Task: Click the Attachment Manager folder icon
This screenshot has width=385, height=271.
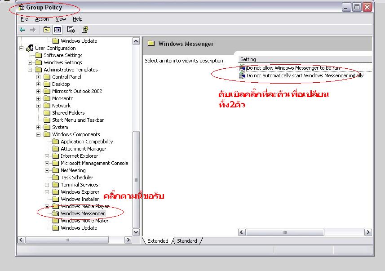Action: (56, 149)
